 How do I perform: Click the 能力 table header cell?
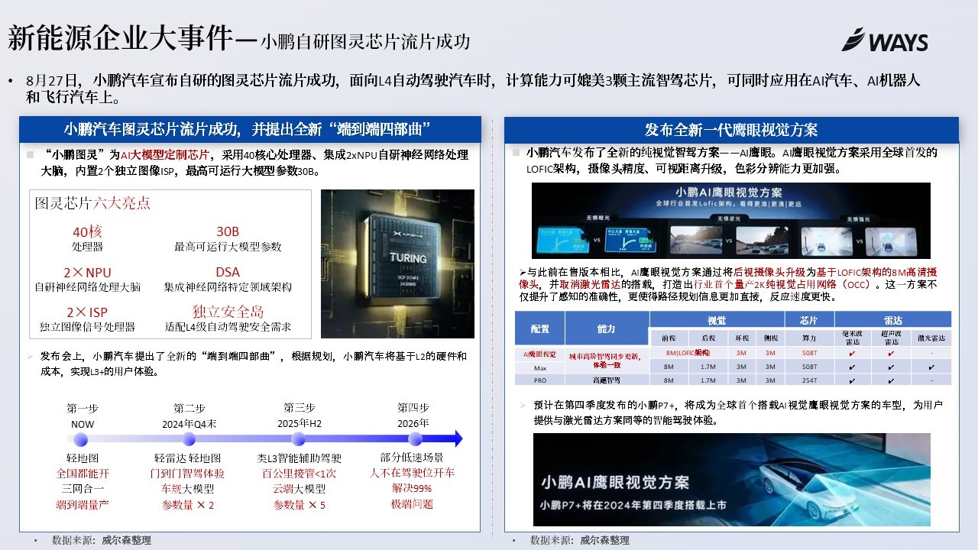tap(607, 329)
